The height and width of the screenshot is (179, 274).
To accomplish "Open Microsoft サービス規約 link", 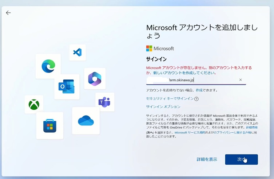I will coord(190,133).
